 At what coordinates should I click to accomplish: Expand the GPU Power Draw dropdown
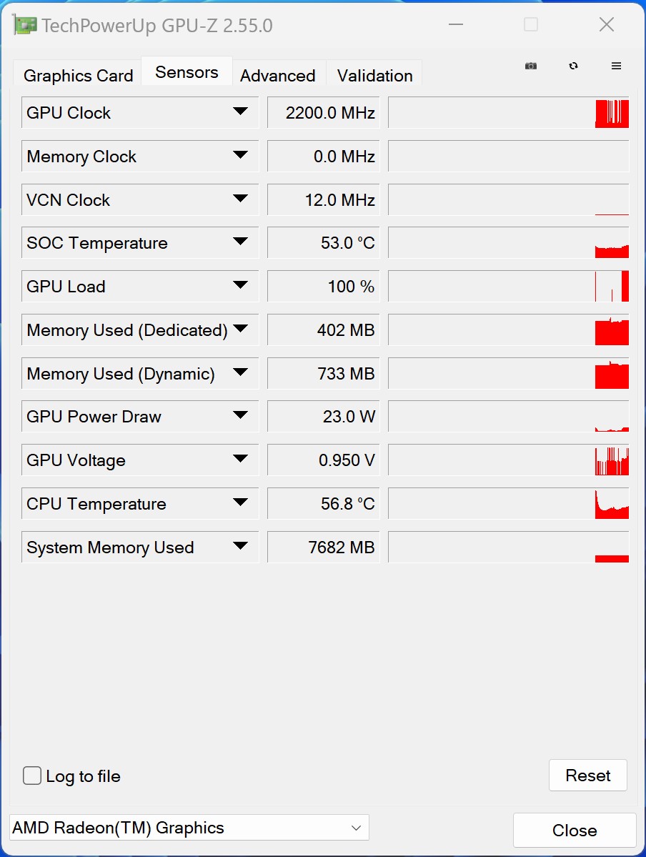click(240, 415)
